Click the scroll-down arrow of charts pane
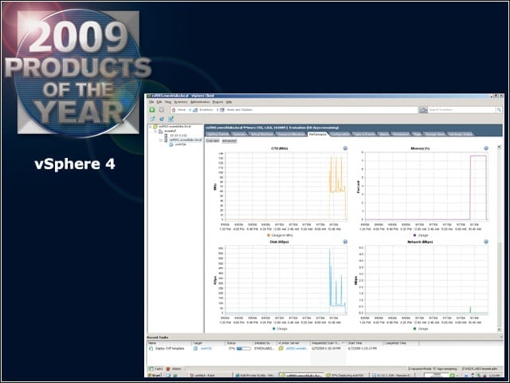The height and width of the screenshot is (383, 510). 500,330
